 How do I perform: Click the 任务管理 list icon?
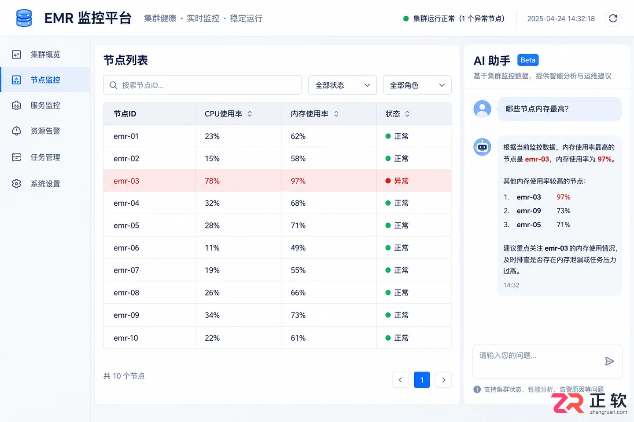[x=16, y=157]
